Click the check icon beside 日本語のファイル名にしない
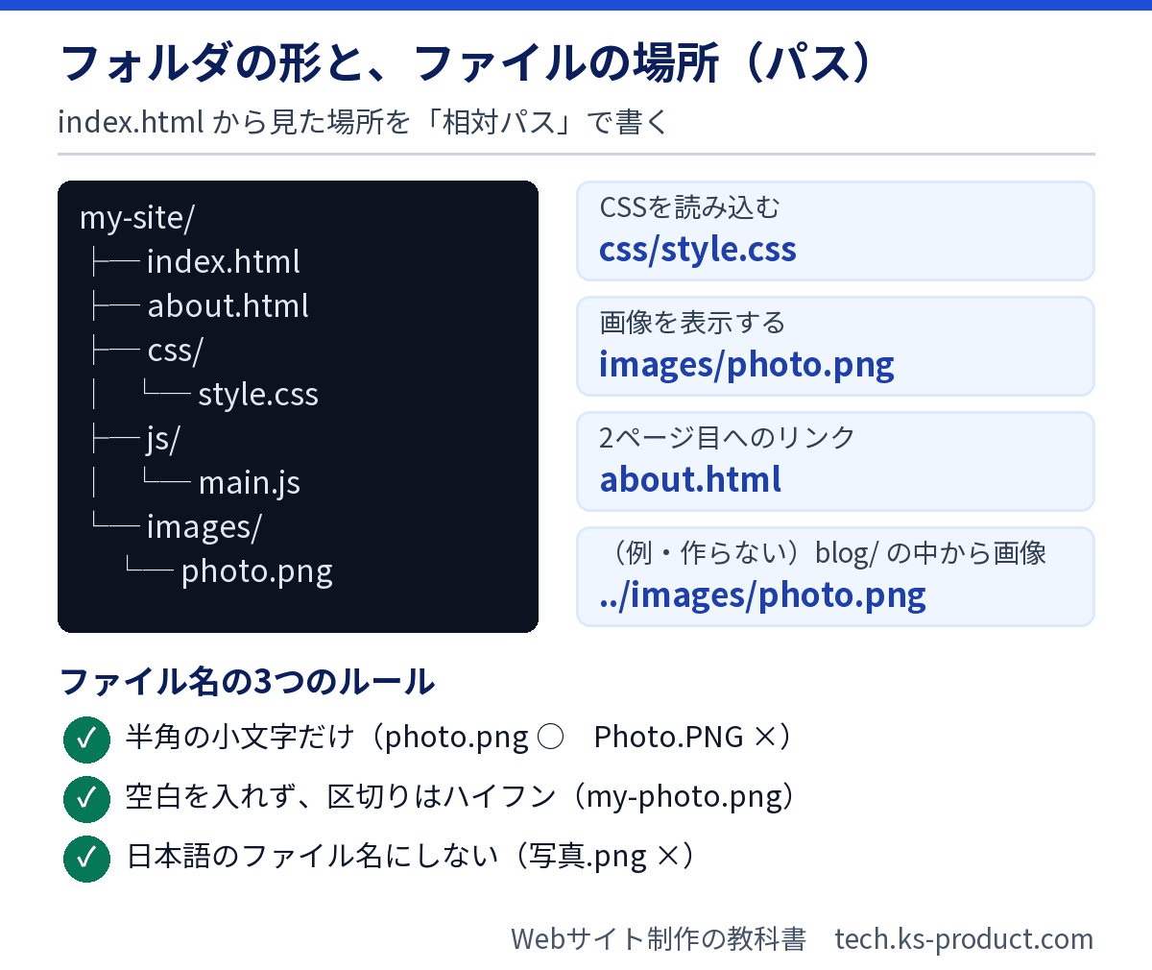 tap(86, 858)
